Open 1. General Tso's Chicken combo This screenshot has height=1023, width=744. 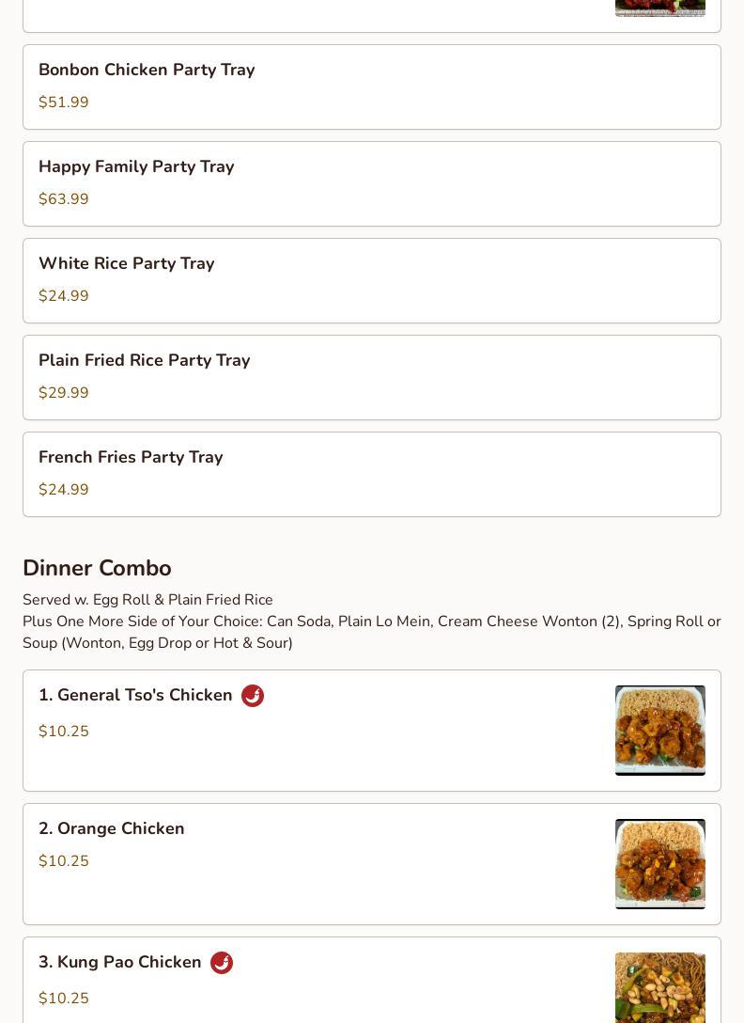(x=372, y=731)
